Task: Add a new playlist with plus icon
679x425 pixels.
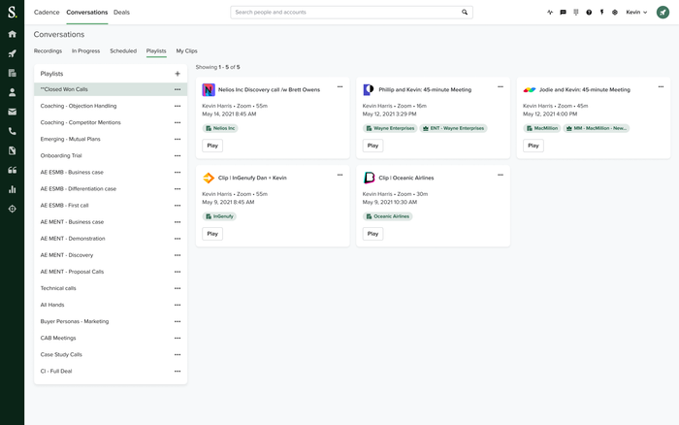Action: point(178,74)
